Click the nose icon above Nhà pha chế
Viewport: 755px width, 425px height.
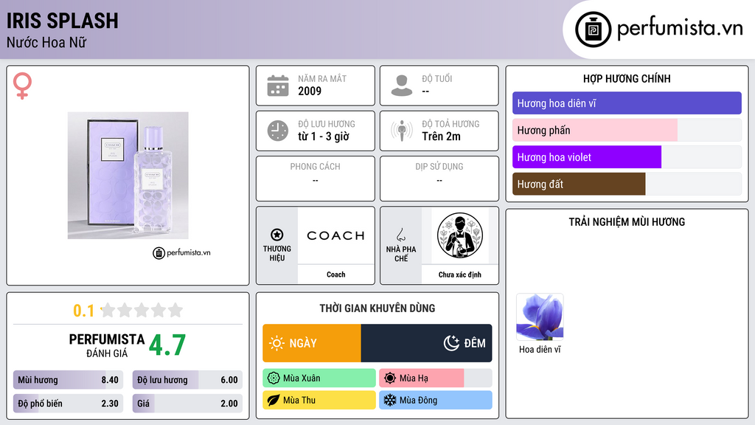tap(400, 235)
